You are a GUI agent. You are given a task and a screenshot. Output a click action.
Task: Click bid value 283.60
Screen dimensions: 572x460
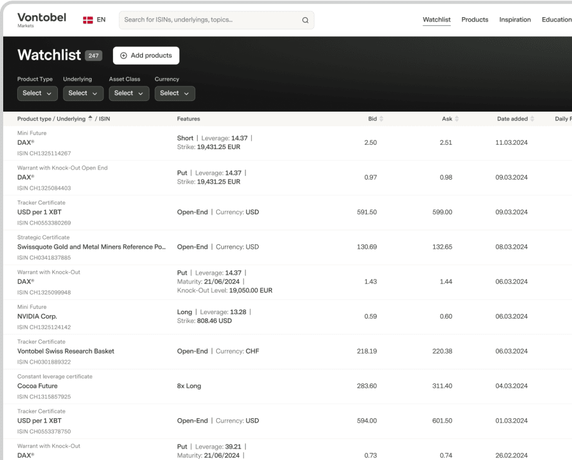click(367, 386)
